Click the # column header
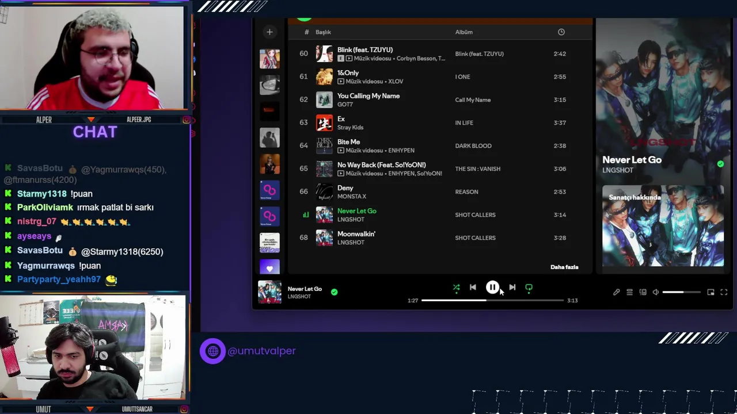The height and width of the screenshot is (414, 737). [306, 32]
